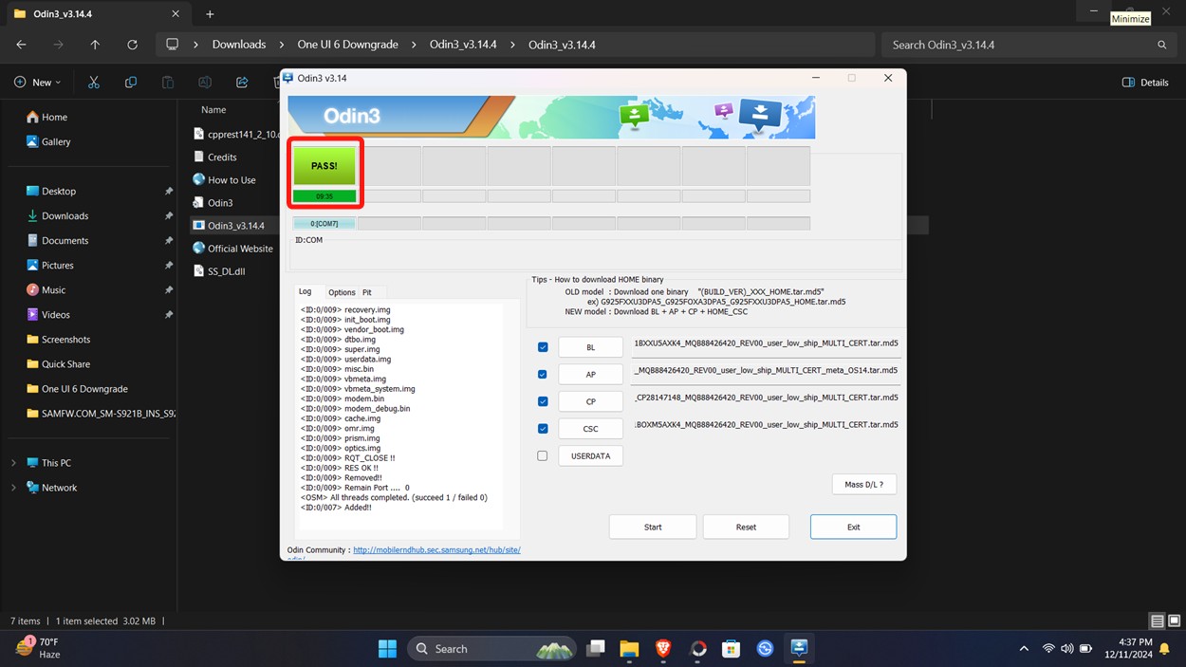This screenshot has height=667, width=1186.
Task: Click the Start button in Odin
Action: (x=652, y=526)
